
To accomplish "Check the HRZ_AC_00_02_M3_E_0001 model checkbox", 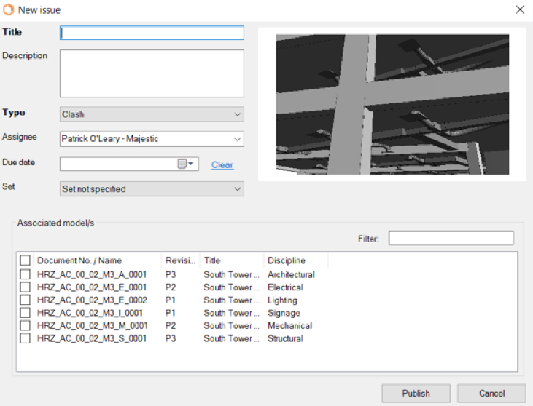I will point(25,287).
